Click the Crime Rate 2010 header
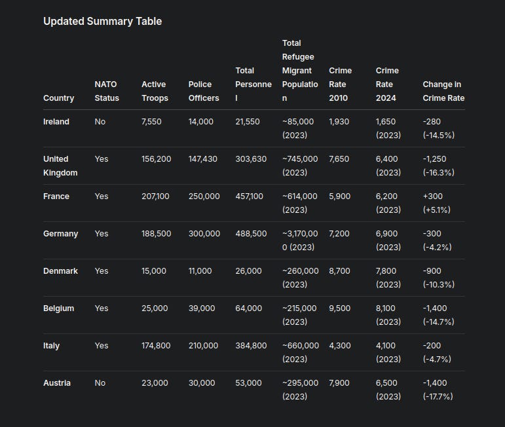Viewport: 505px width, 427px height. pyautogui.click(x=341, y=84)
